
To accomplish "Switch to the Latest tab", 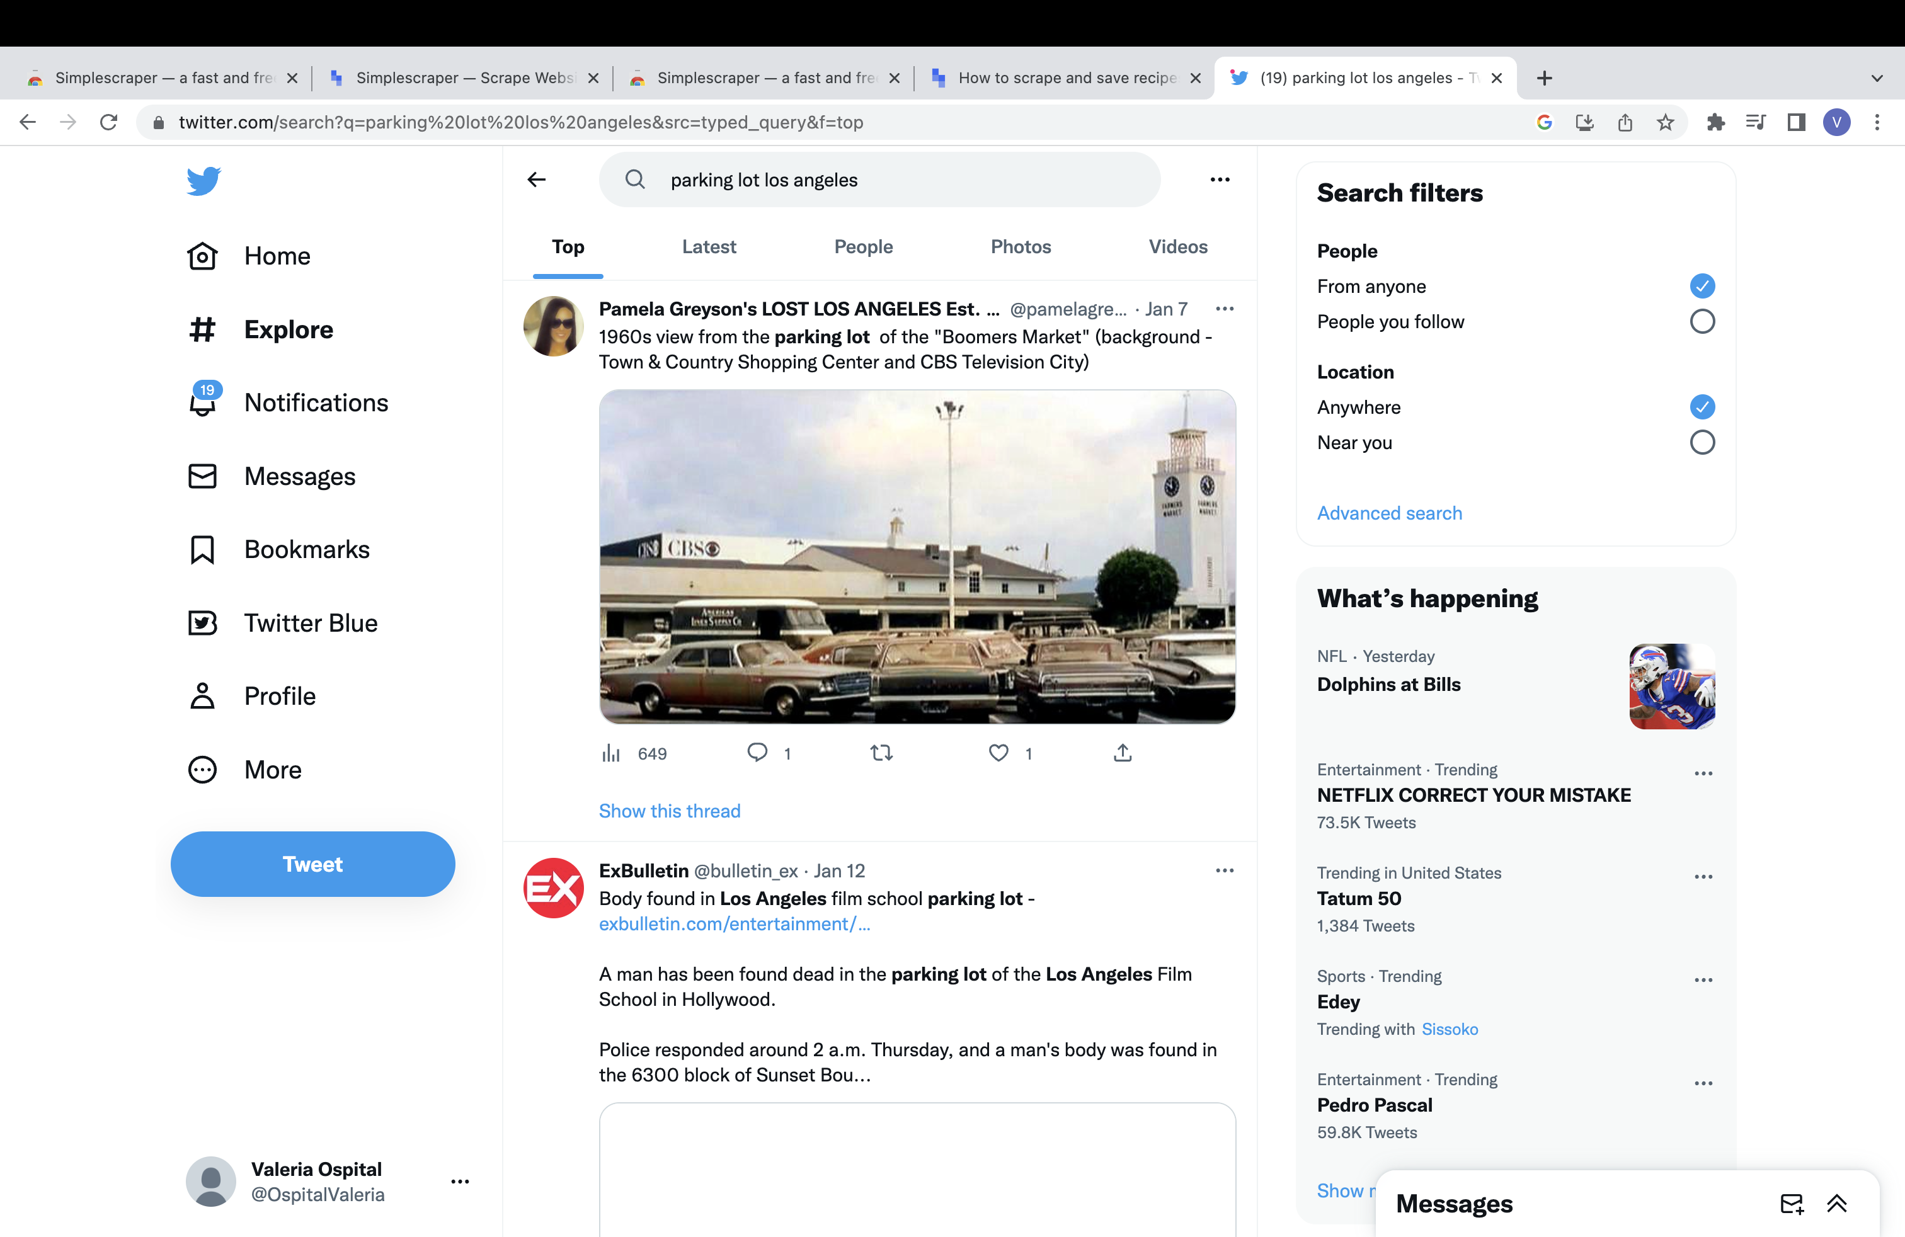I will point(708,248).
